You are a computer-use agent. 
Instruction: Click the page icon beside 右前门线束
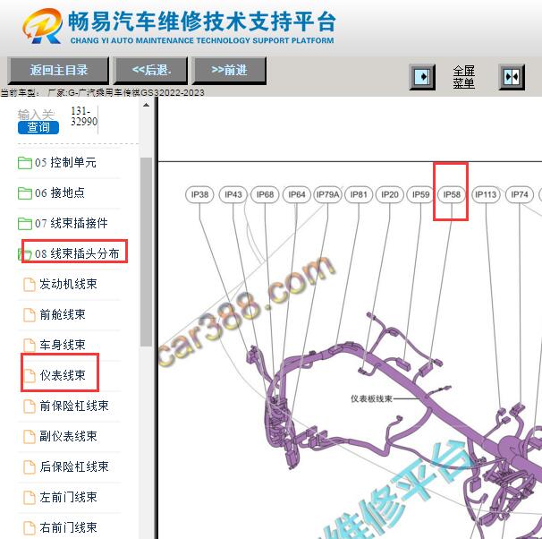(30, 528)
